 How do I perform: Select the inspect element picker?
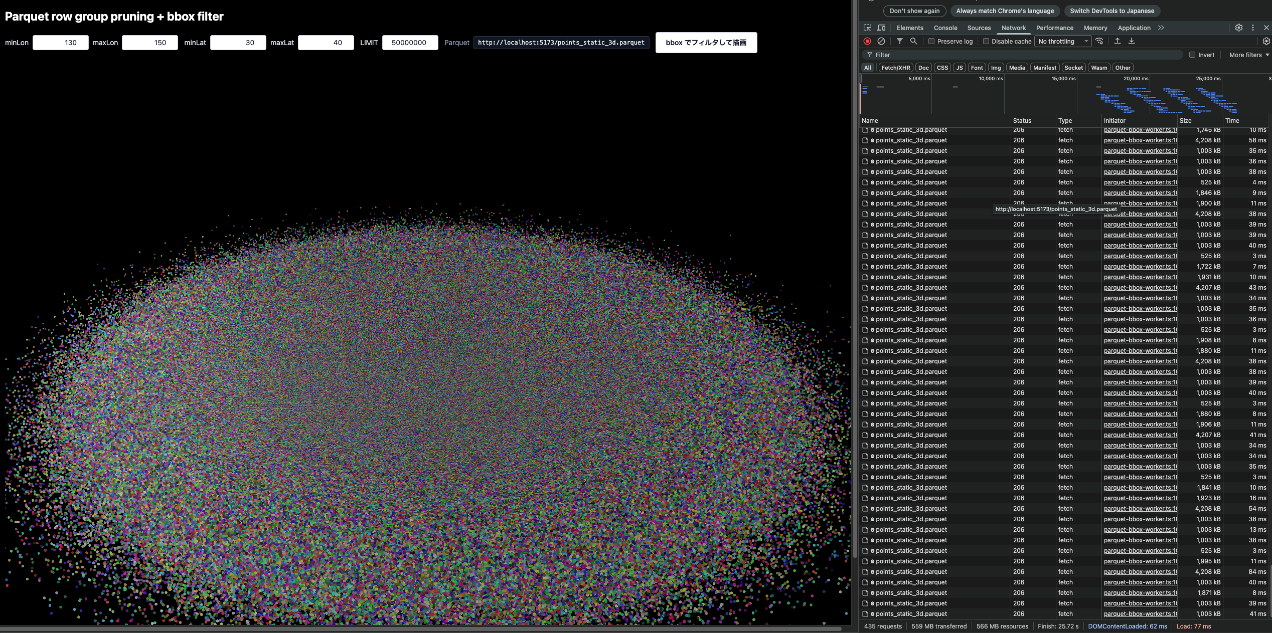click(867, 28)
